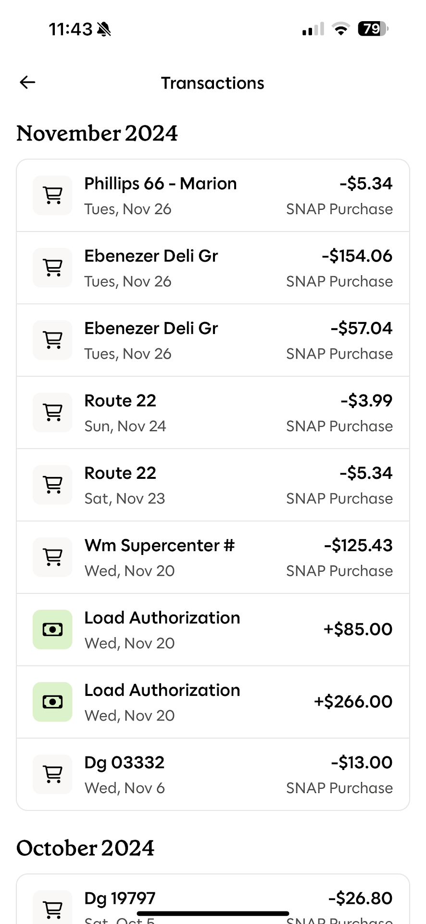
Task: Tap the cart icon beside Wm Supercenter #
Action: pyautogui.click(x=52, y=557)
